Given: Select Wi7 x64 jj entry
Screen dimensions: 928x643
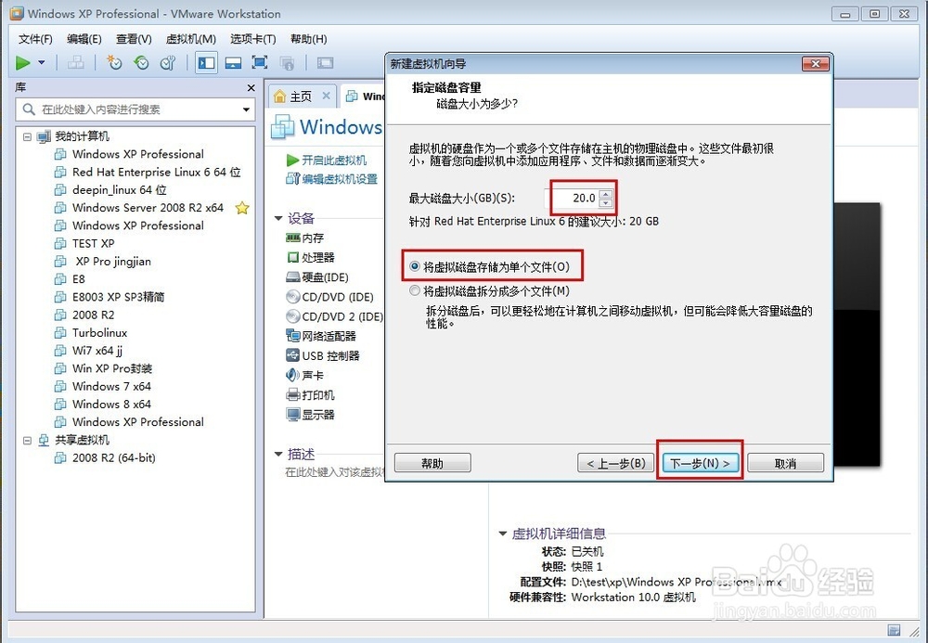Looking at the screenshot, I should (97, 351).
